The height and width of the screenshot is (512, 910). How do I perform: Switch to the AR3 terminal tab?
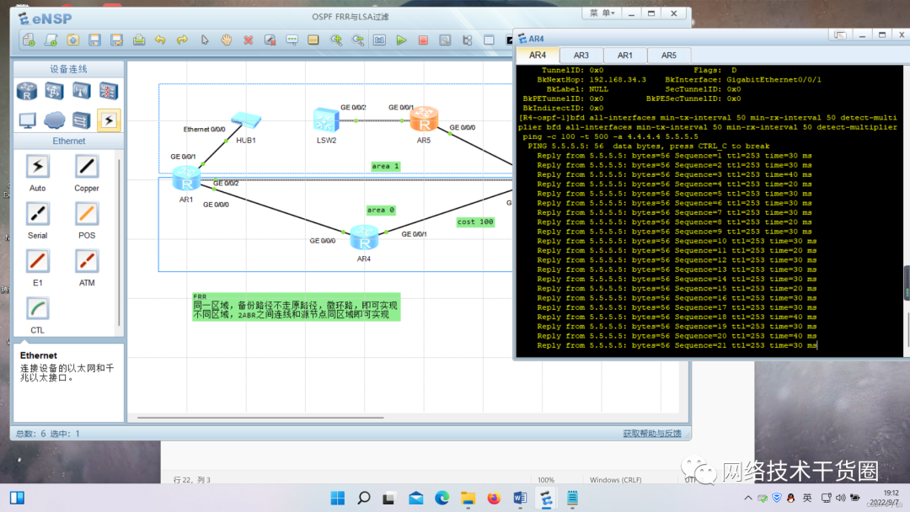pyautogui.click(x=581, y=55)
